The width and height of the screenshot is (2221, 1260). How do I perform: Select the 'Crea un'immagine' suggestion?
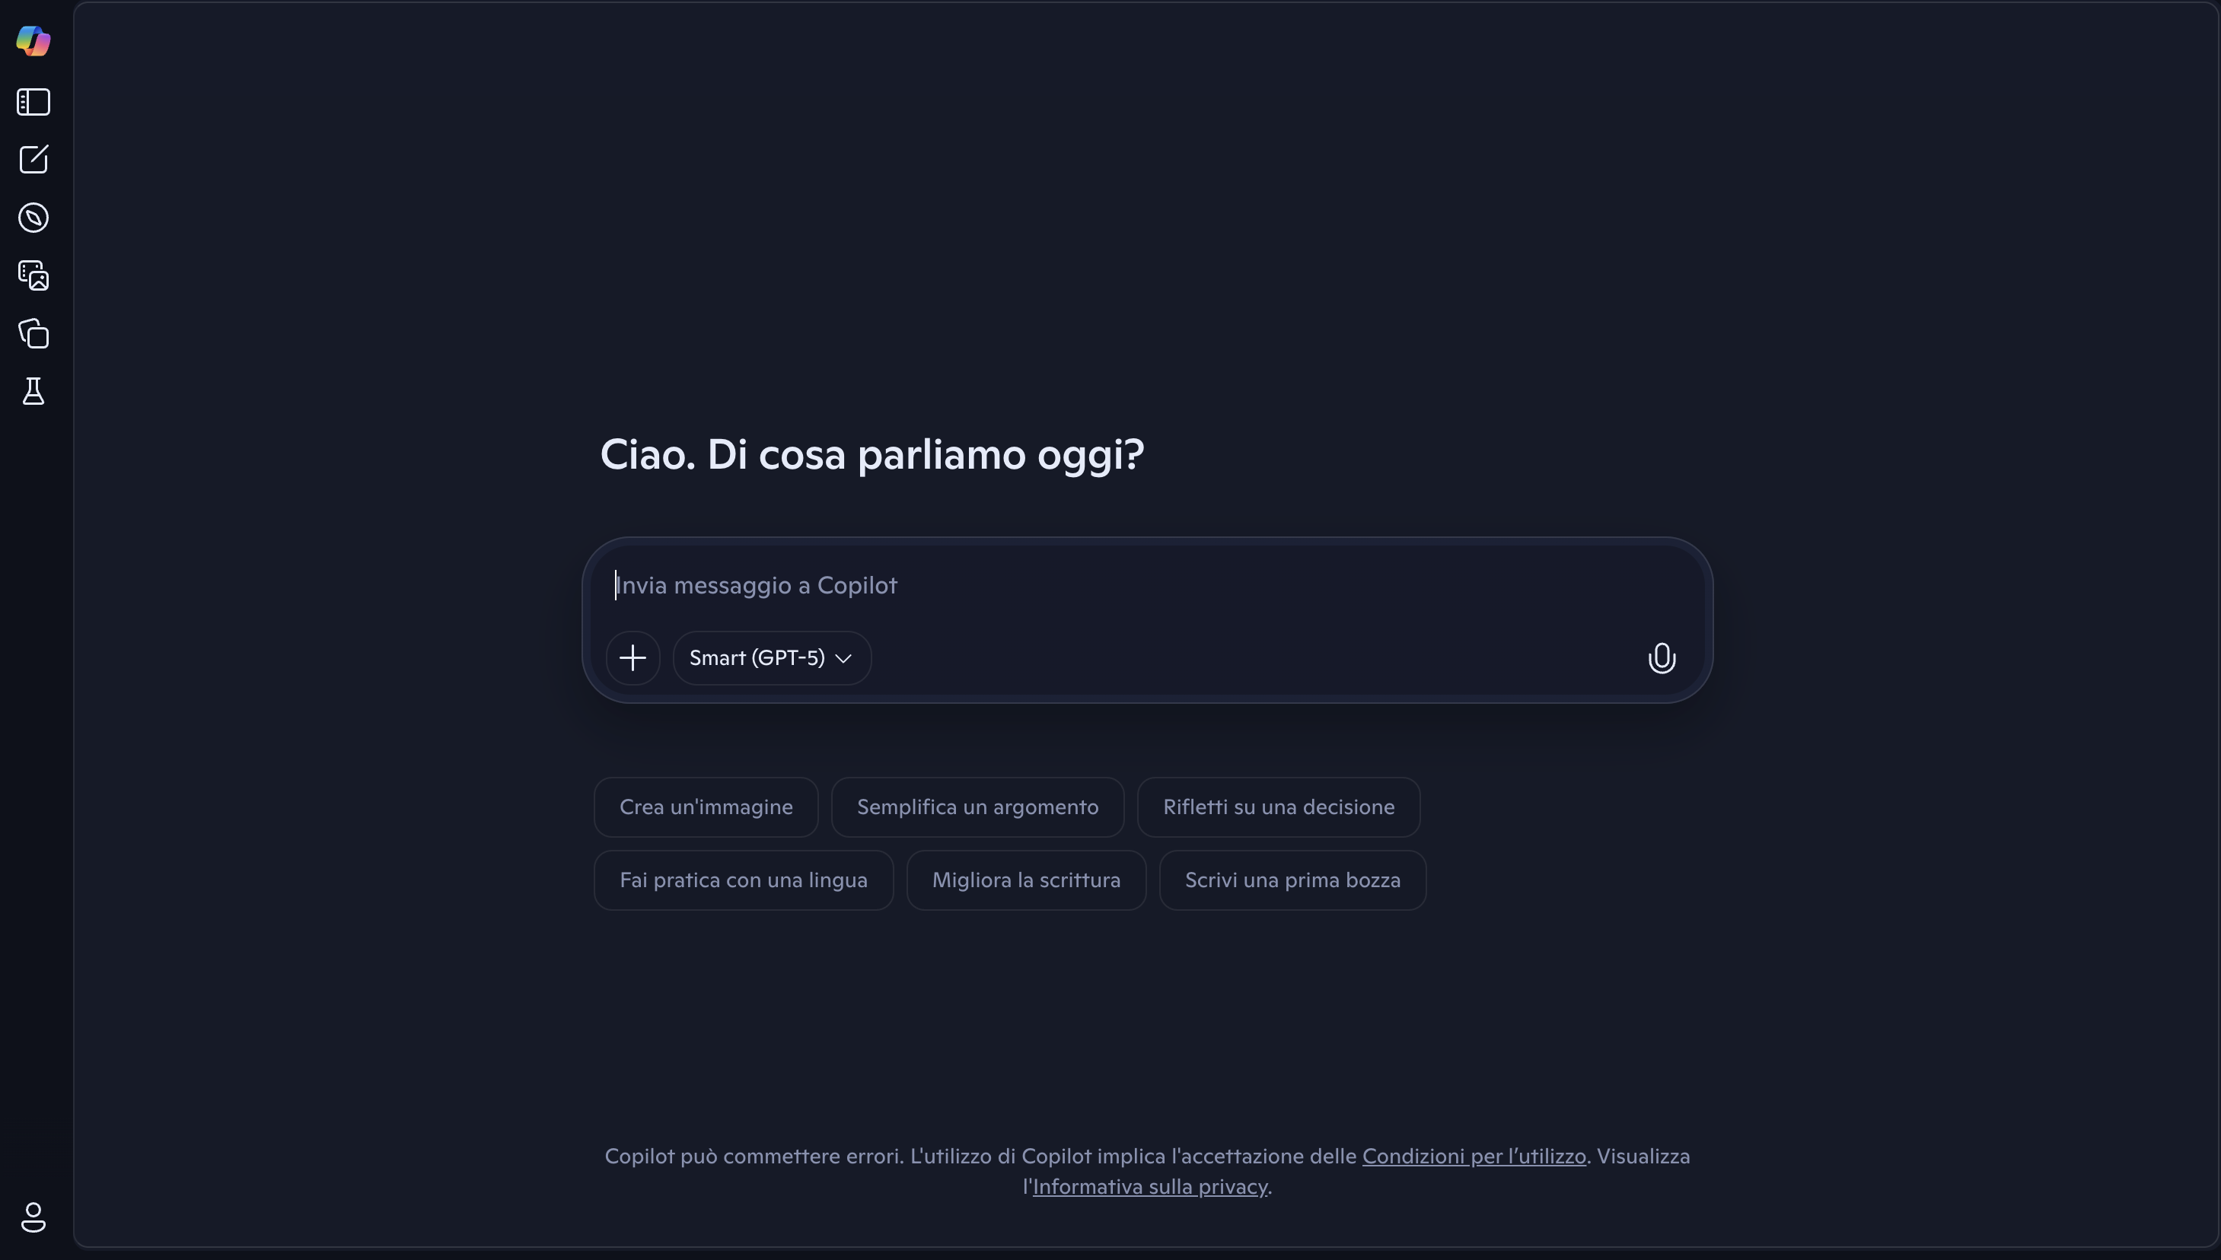pos(706,807)
